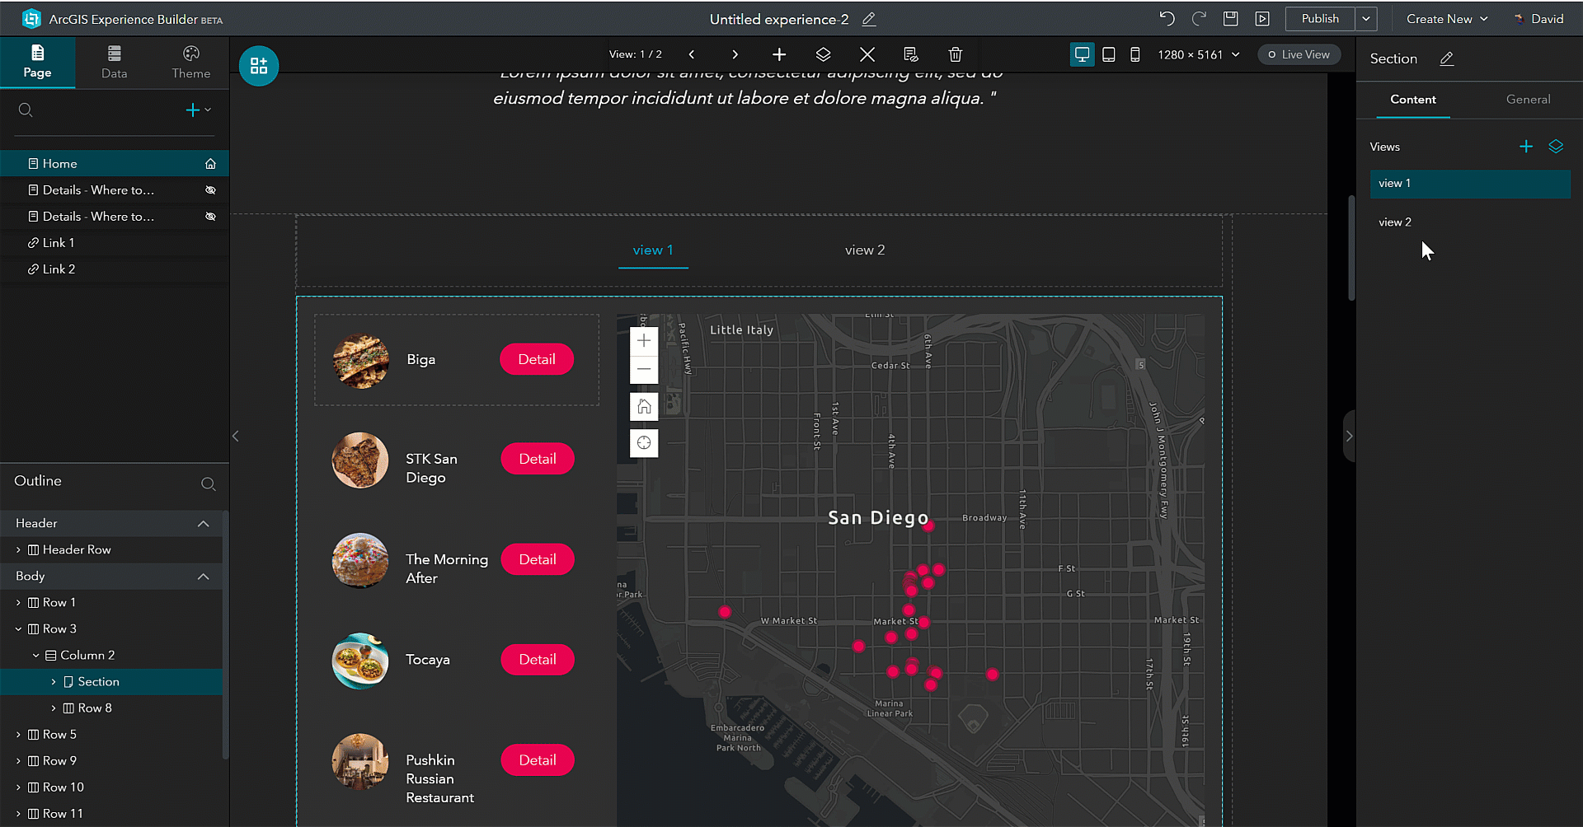Click the Tocaya food thumbnail

(360, 661)
